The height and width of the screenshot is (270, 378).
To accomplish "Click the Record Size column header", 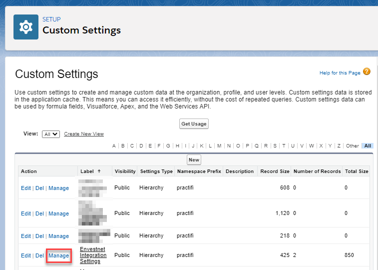I will point(275,171).
